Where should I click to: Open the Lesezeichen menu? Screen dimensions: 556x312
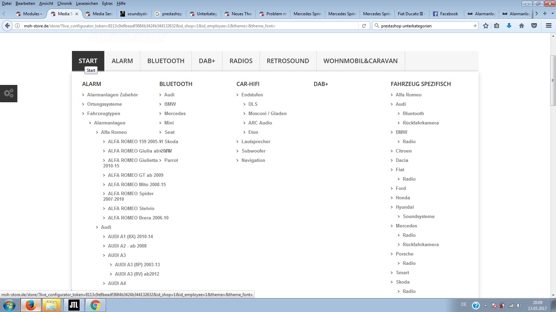(x=87, y=3)
